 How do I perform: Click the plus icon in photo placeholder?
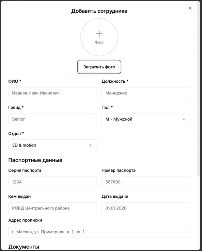[x=99, y=34]
